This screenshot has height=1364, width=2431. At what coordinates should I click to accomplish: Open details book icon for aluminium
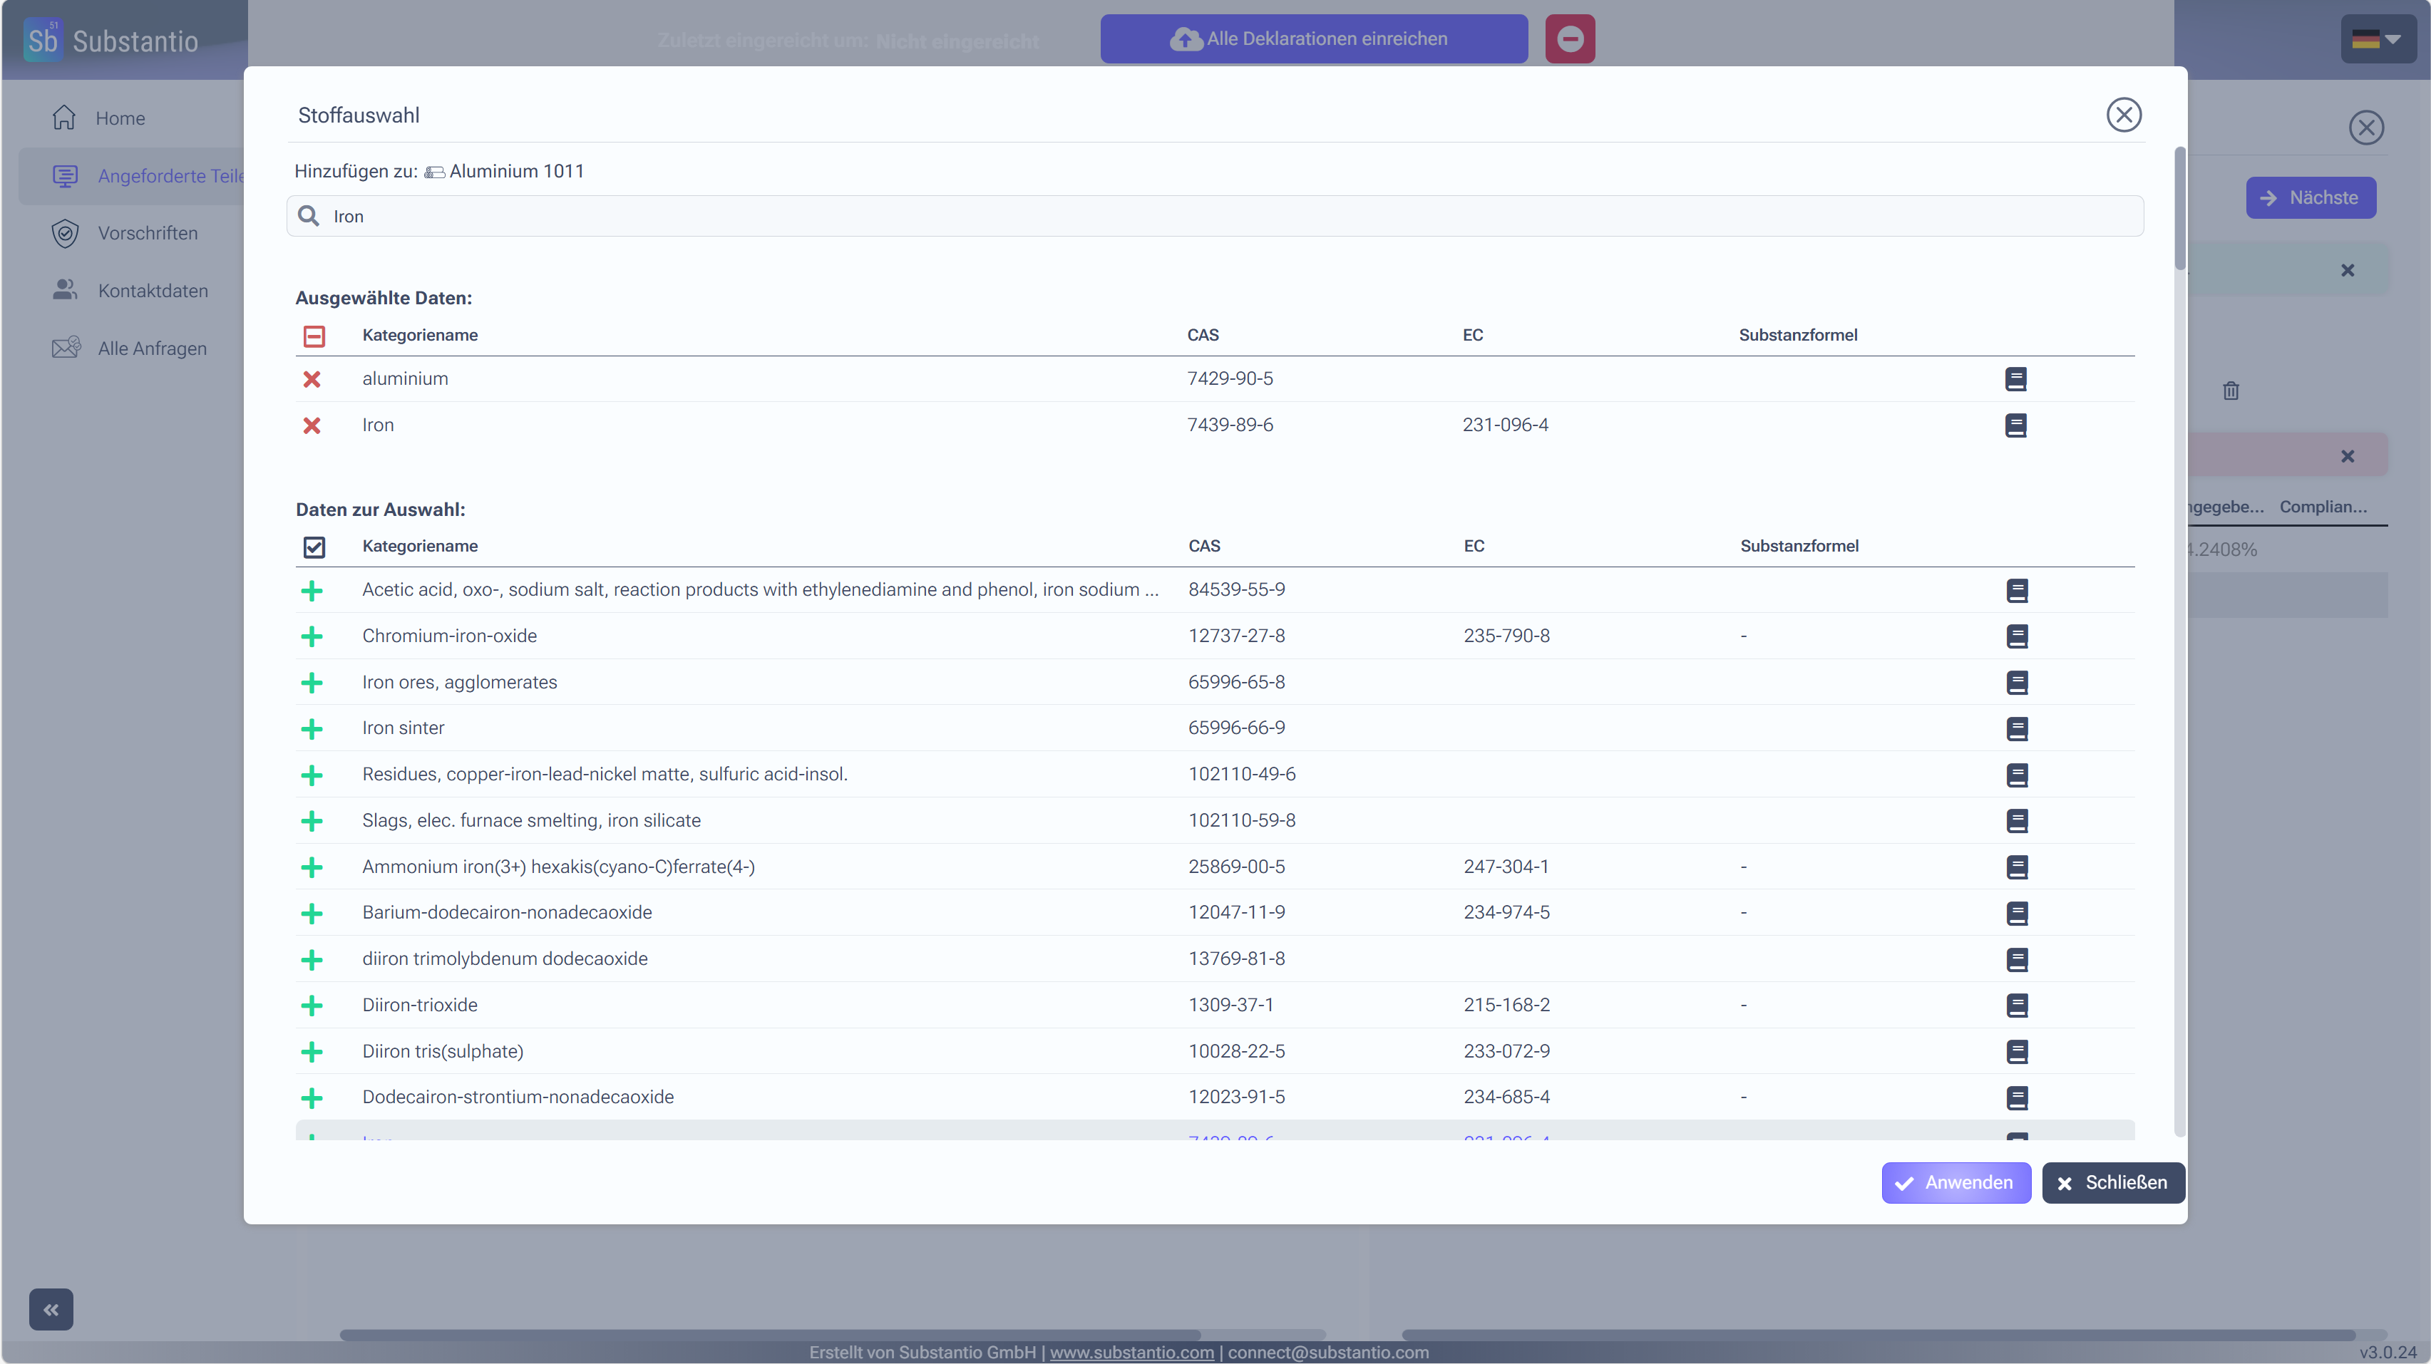pos(2016,379)
